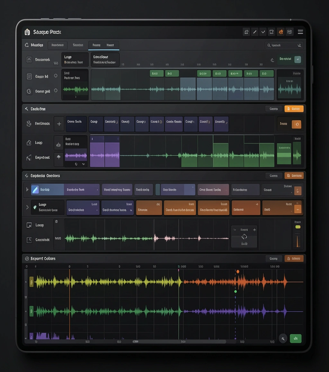Click the orange button in third panel header
The height and width of the screenshot is (372, 329).
(x=294, y=176)
